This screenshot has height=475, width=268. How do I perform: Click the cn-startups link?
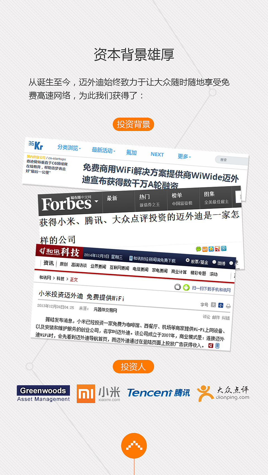pyautogui.click(x=57, y=159)
